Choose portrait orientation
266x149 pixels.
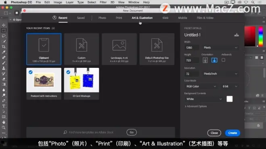(x=205, y=60)
